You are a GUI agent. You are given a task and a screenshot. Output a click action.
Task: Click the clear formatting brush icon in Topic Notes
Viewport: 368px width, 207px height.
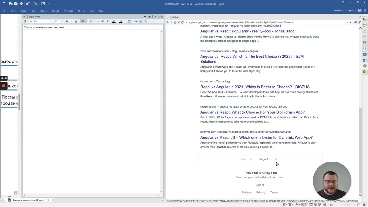25,21
